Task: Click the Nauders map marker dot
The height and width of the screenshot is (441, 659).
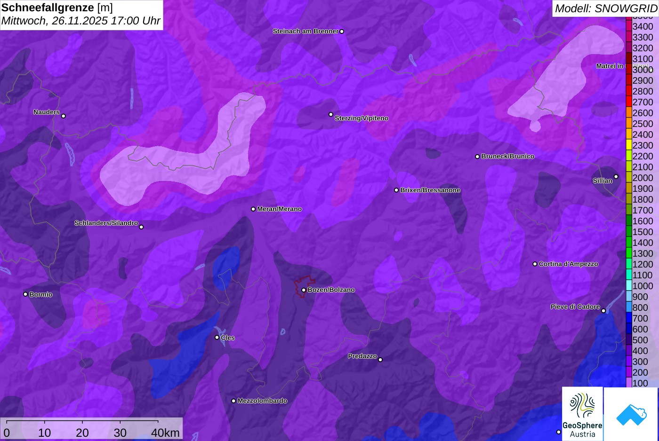Action: [x=64, y=116]
